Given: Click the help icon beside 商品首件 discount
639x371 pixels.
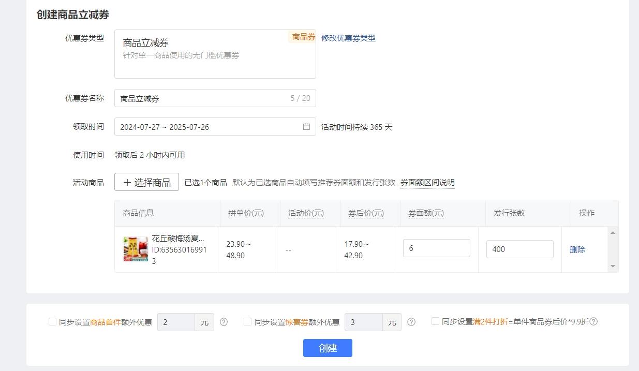Looking at the screenshot, I should pyautogui.click(x=224, y=322).
